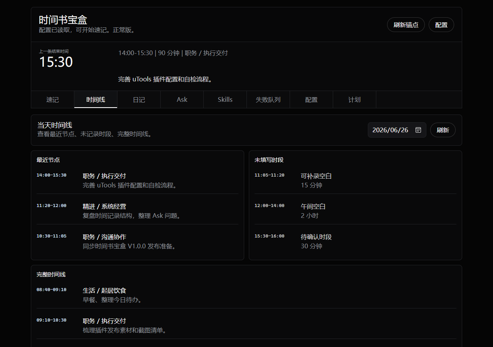The image size is (493, 347).
Task: Click the 15 分钟 duration text
Action: click(x=312, y=185)
